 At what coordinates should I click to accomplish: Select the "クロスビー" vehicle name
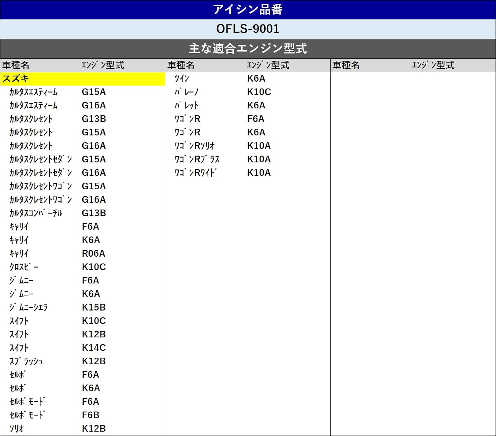(24, 267)
